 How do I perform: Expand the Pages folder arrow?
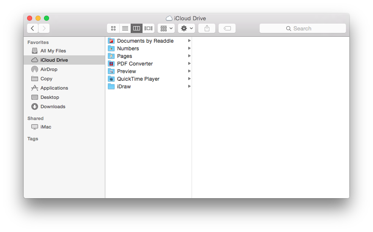tap(189, 56)
